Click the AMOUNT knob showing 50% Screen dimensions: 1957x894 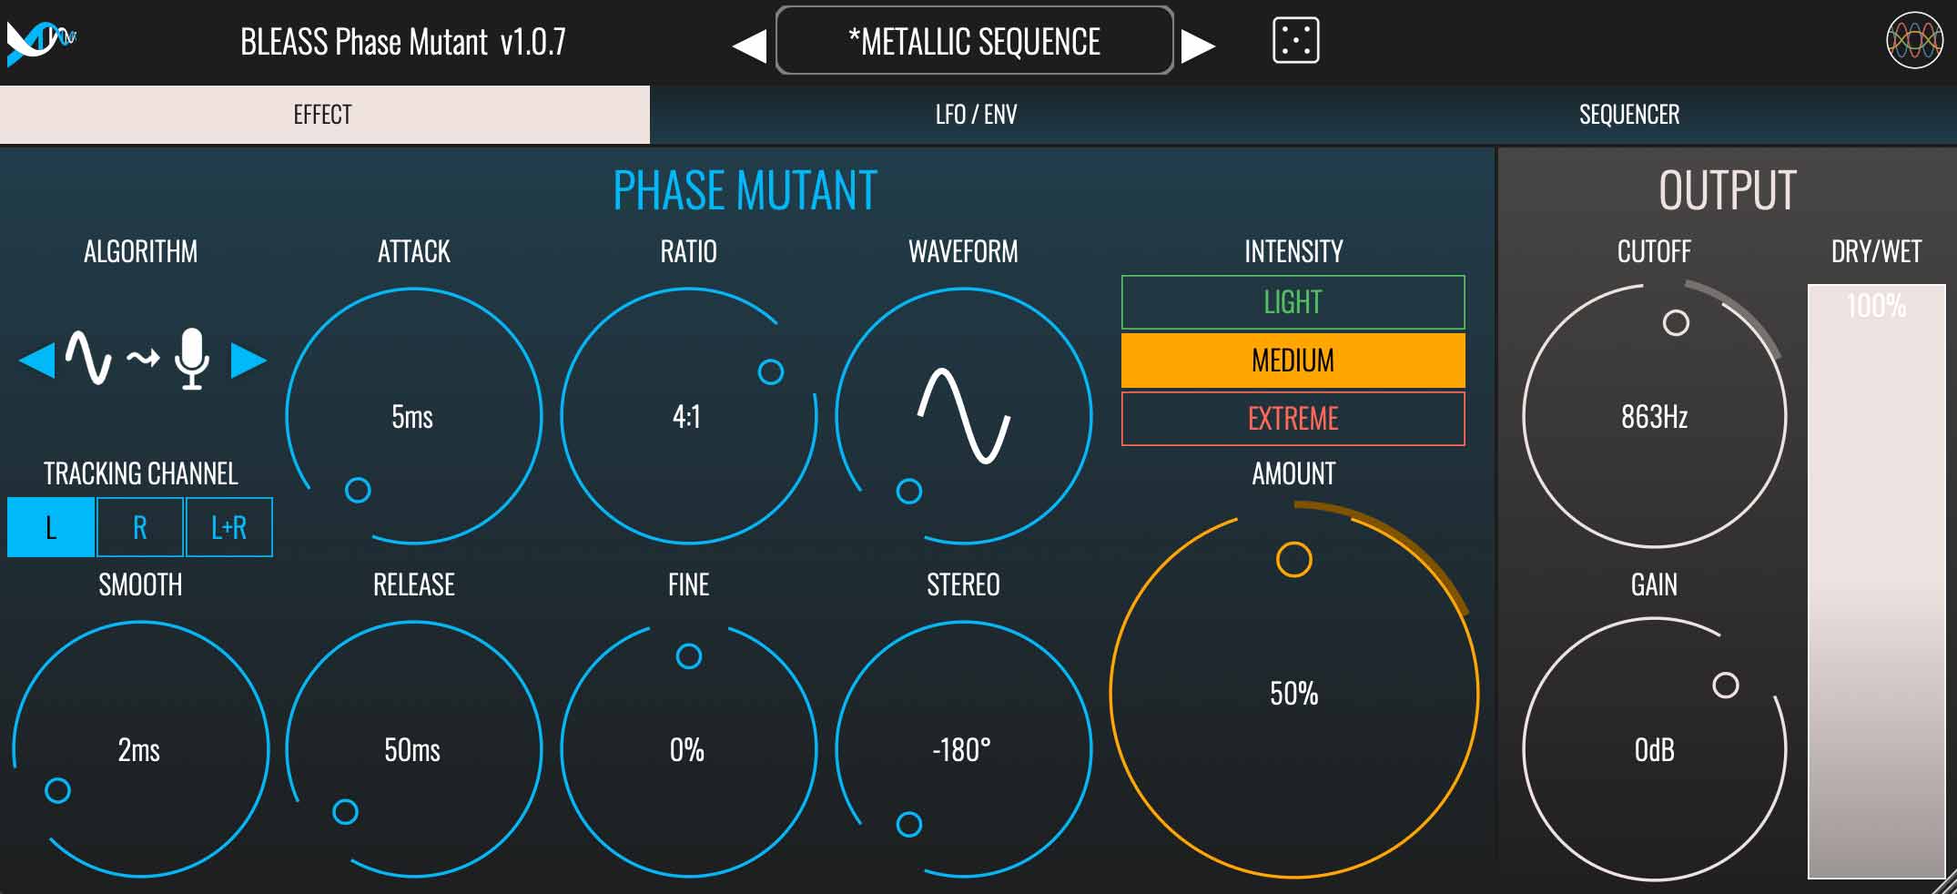(x=1293, y=694)
